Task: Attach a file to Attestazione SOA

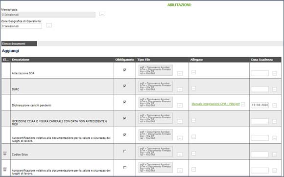Action: 193,72
